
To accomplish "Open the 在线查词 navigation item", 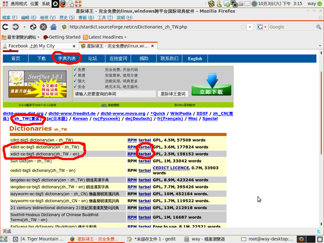I will pos(118,58).
